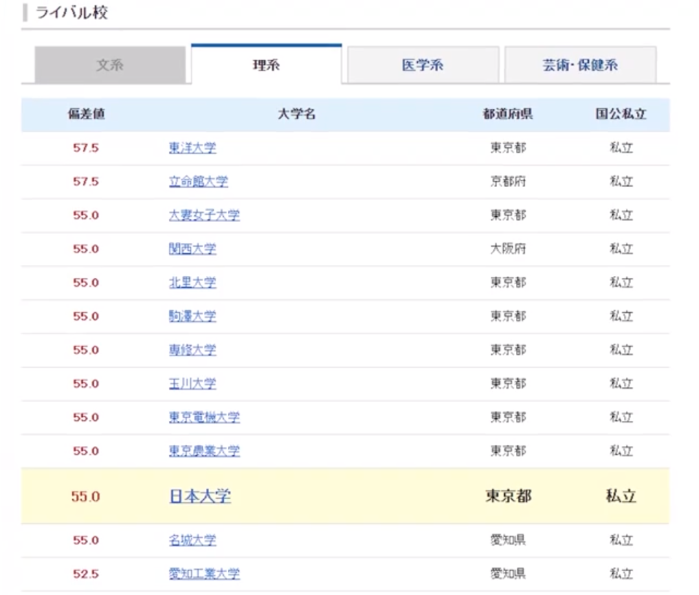Viewport: 699px width, 595px height.
Task: Click 愛知県 in 愛知工業大学 row
Action: (x=508, y=574)
